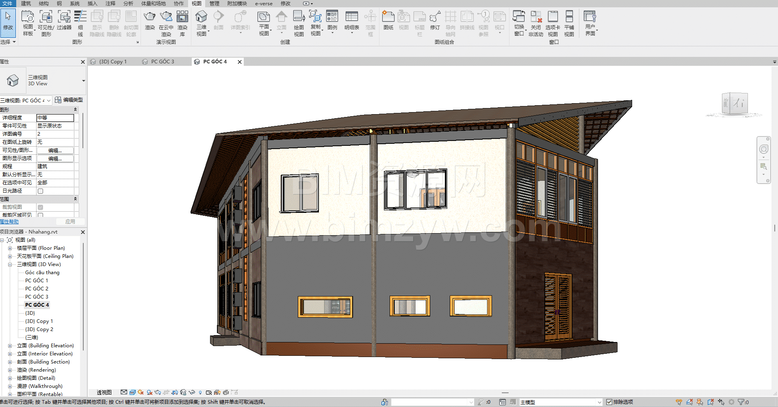The width and height of the screenshot is (778, 407).
Task: Toggle the 排除选项 exclude options checkbox
Action: pyautogui.click(x=609, y=402)
